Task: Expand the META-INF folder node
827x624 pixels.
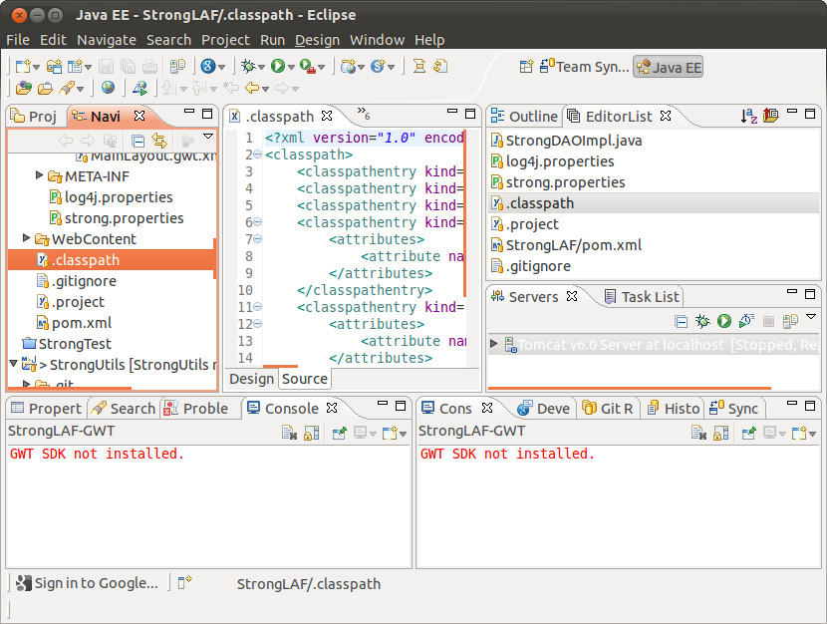Action: (x=41, y=176)
